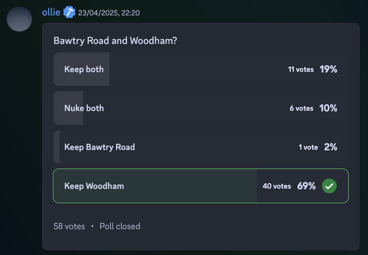Image resolution: width=368 pixels, height=255 pixels.
Task: Select the Keep both poll option
Action: [x=201, y=69]
